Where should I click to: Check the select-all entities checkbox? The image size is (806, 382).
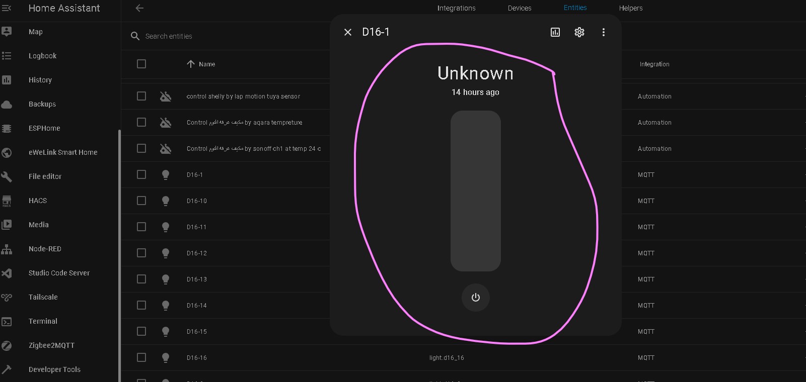coord(141,64)
